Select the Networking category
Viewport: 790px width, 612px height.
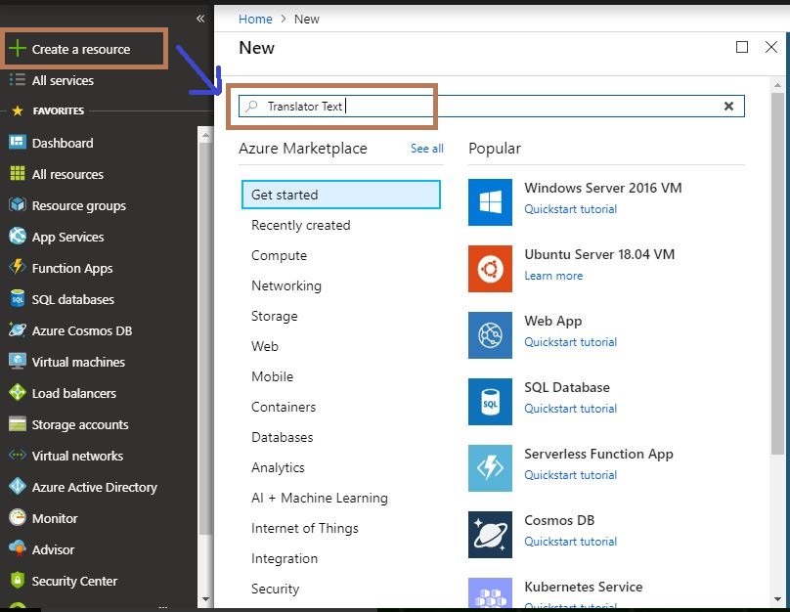pos(286,285)
